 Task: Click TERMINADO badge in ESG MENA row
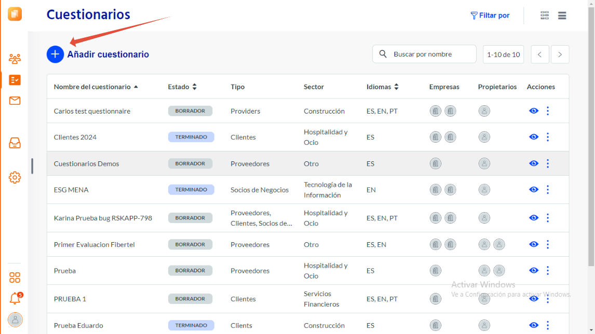(x=191, y=189)
